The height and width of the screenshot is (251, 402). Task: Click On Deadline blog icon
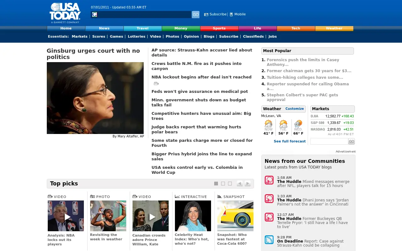[269, 240]
